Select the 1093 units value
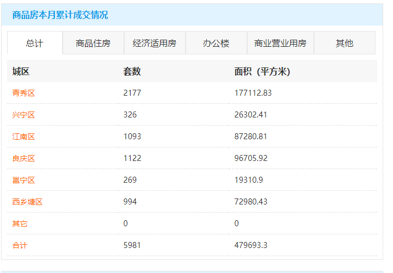393x273 pixels. tap(132, 136)
